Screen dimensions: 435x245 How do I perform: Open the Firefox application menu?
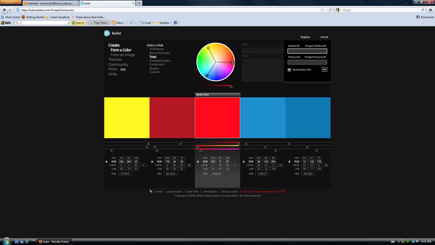coord(10,2)
